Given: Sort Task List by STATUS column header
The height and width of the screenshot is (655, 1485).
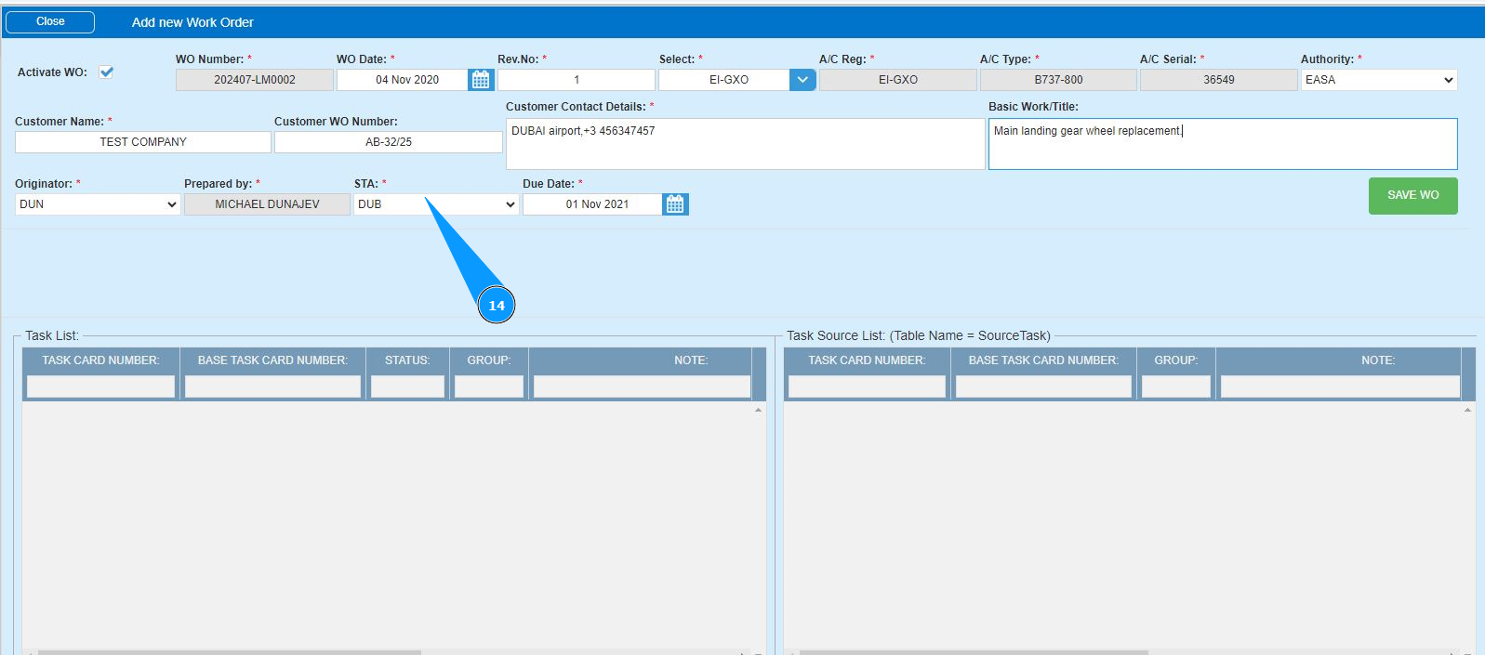Looking at the screenshot, I should pyautogui.click(x=407, y=360).
